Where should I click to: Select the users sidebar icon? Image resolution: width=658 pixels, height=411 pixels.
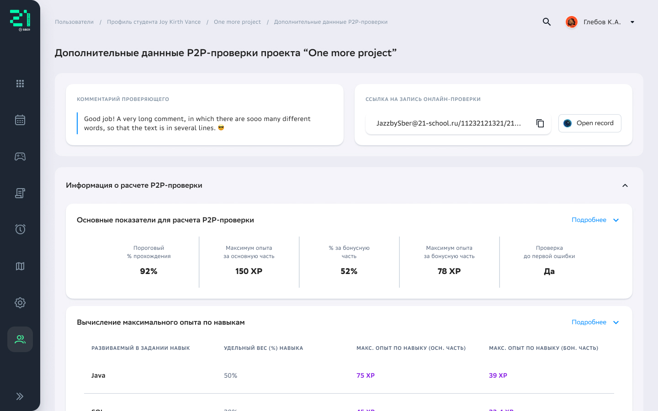[x=20, y=339]
